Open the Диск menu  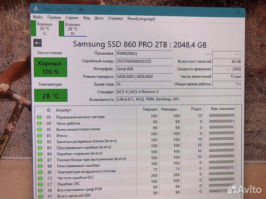[99, 18]
